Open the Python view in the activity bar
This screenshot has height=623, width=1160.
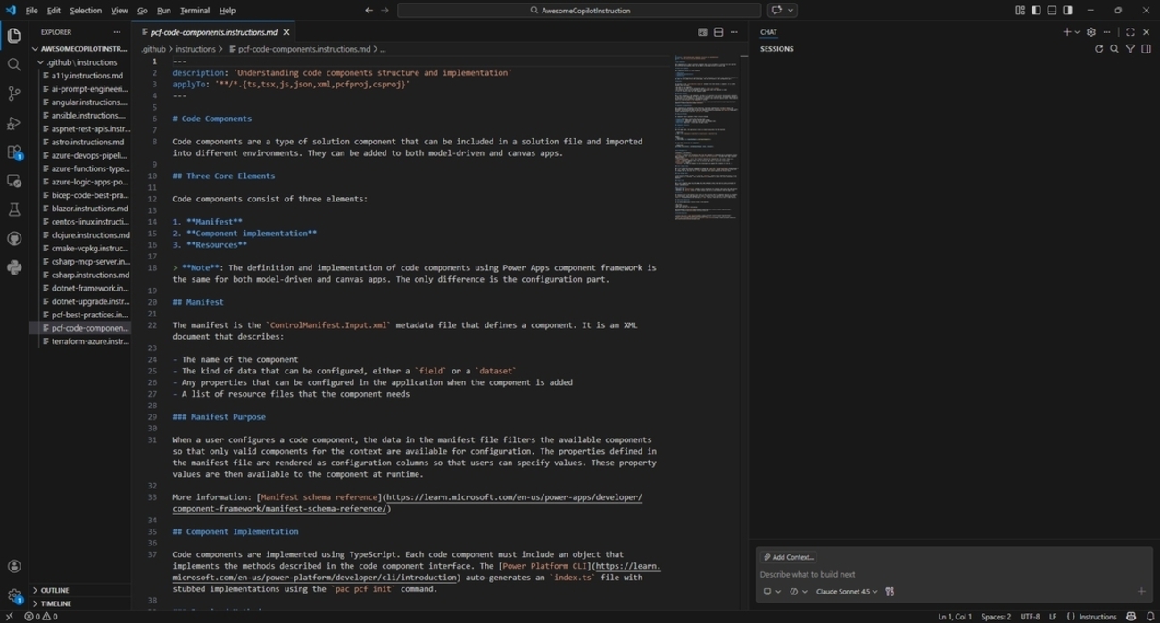(14, 267)
